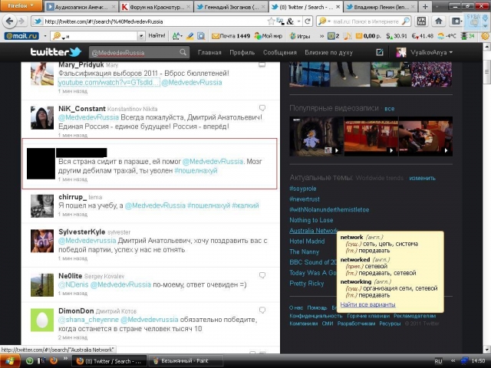
Task: Switch to Безымянный - Paint taskbar window
Action: click(x=185, y=361)
